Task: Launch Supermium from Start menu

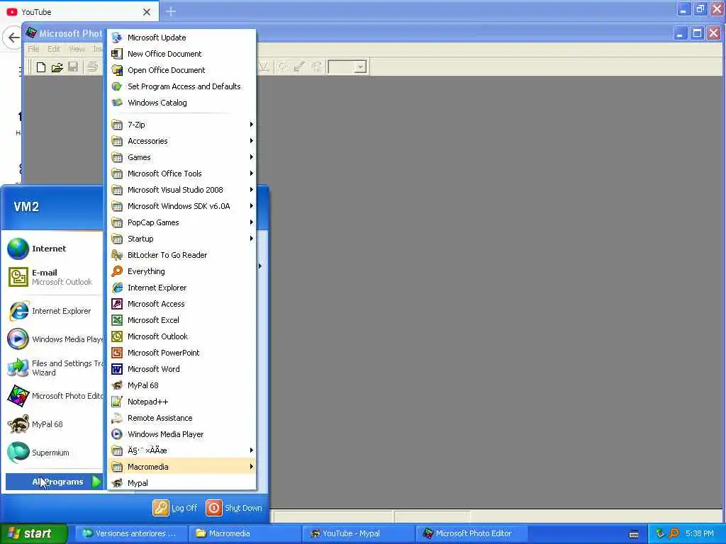Action: [x=54, y=453]
